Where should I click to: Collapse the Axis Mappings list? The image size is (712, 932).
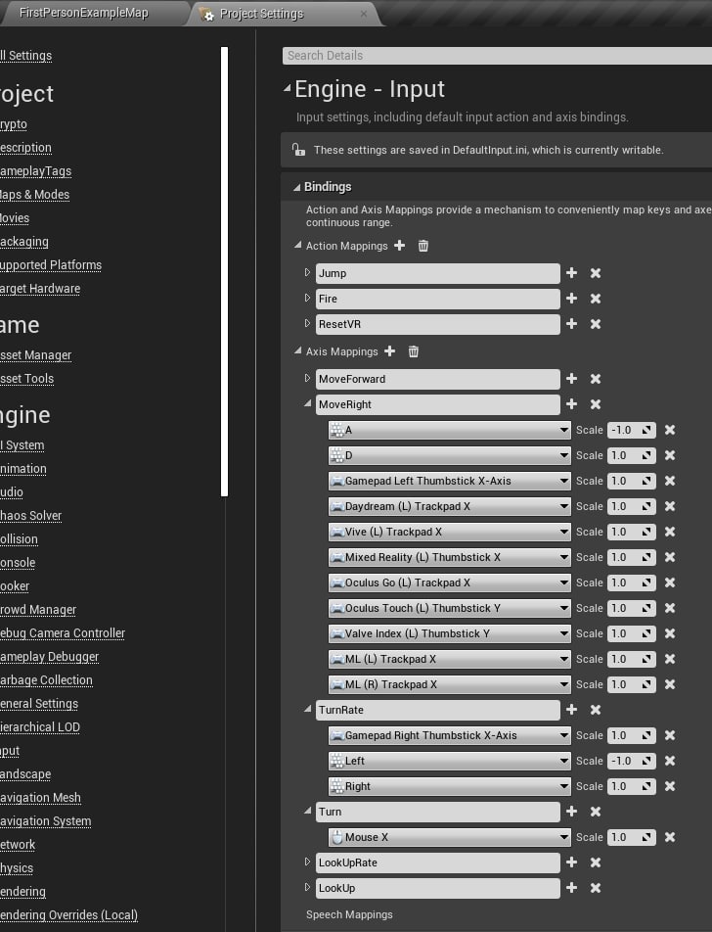tap(297, 351)
